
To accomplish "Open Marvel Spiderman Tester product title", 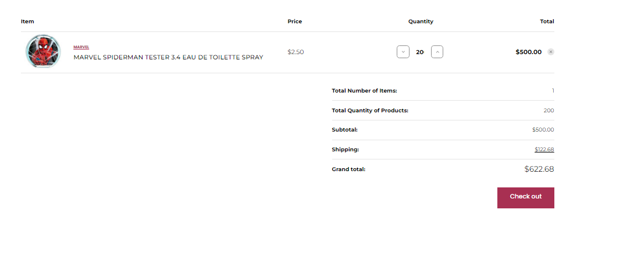I will point(169,57).
